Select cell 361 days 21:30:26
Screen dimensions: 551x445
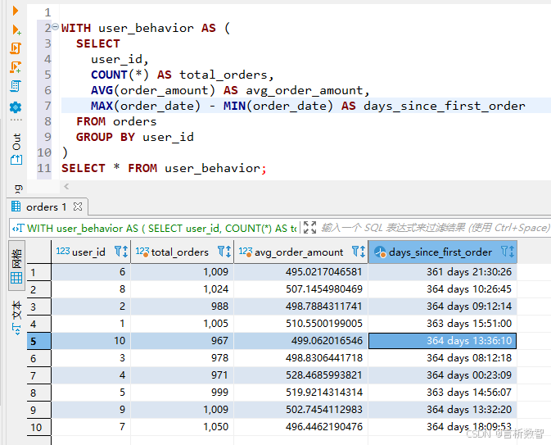[x=442, y=272]
